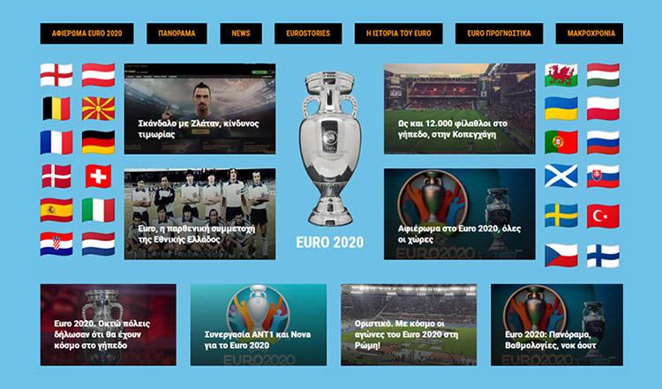
Task: Open the ΑΦΙΕΡΩΜΑ EURO 2020 menu item
Action: pos(87,34)
